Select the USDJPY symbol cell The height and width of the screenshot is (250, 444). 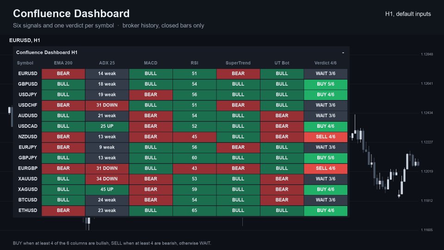coord(27,94)
